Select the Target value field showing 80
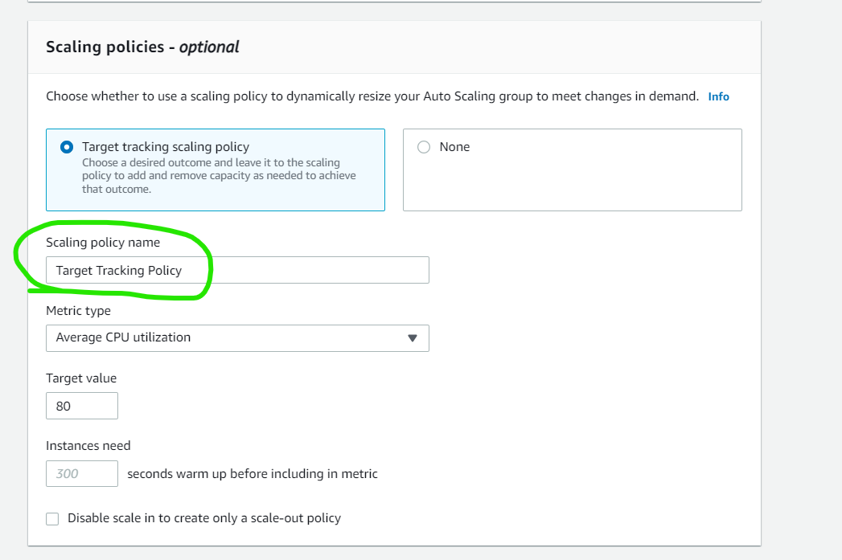Screen dimensions: 842x560 pos(81,405)
